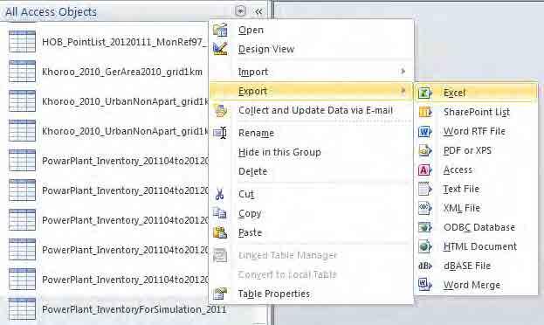
Task: Click the Word Merge icon
Action: (425, 285)
